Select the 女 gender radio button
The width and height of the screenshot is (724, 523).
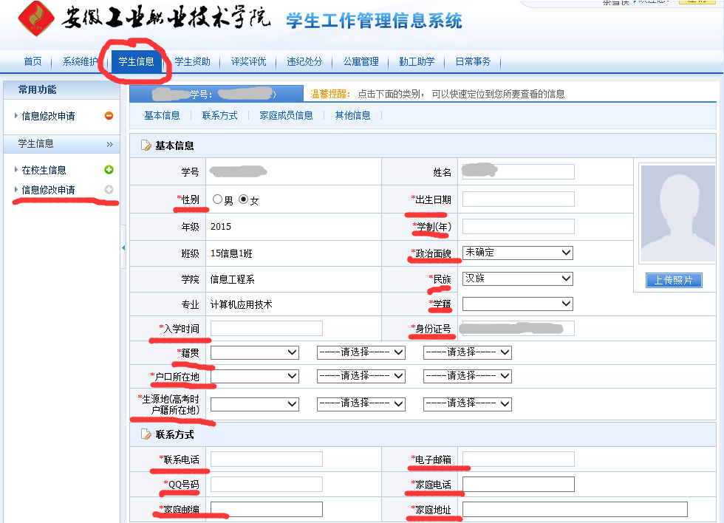click(x=243, y=199)
